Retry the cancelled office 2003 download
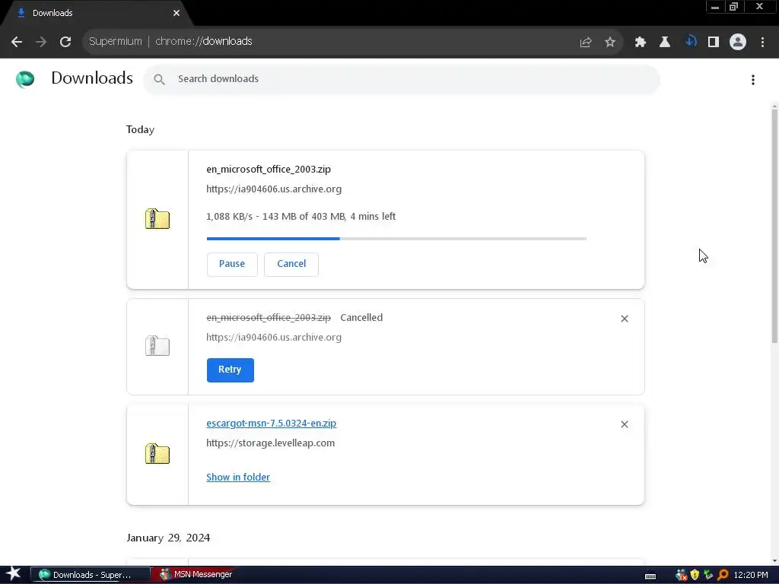 [x=230, y=370]
